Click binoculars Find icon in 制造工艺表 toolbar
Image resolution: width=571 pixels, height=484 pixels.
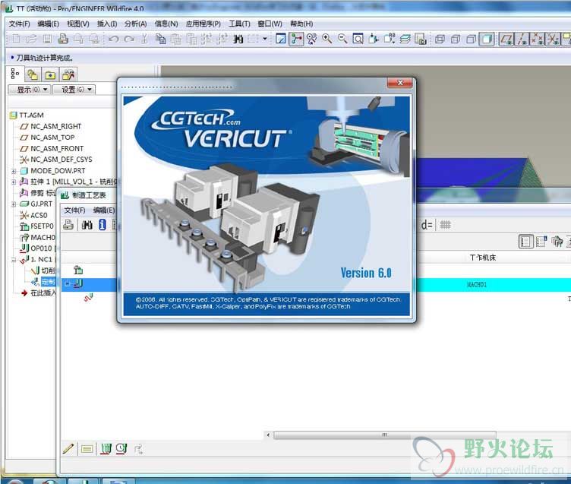(87, 225)
